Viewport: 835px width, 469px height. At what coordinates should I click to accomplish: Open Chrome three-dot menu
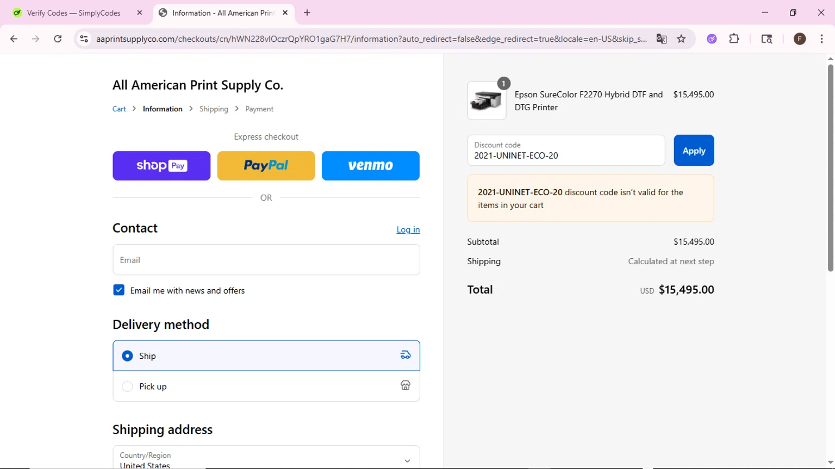[822, 39]
